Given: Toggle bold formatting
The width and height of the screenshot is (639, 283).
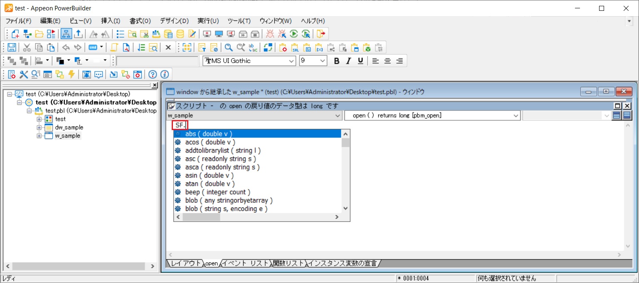Looking at the screenshot, I should click(x=336, y=61).
